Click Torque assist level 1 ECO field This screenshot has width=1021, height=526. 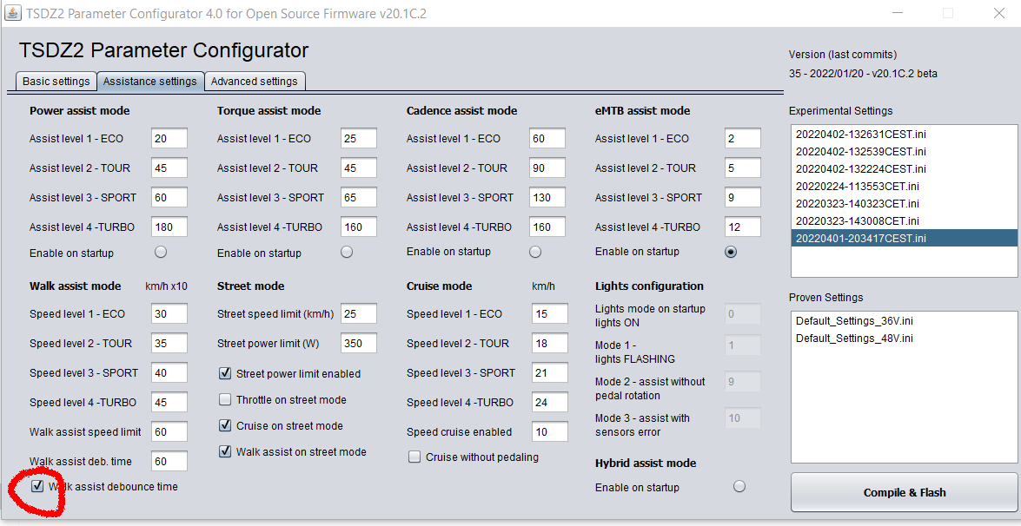[358, 138]
